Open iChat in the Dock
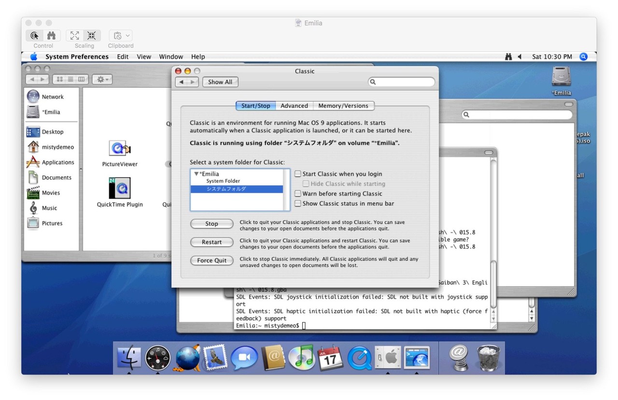Image resolution: width=618 pixels, height=400 pixels. pyautogui.click(x=244, y=358)
